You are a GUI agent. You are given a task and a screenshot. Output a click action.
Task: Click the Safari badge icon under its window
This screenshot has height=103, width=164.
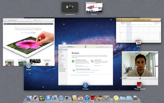28,65
